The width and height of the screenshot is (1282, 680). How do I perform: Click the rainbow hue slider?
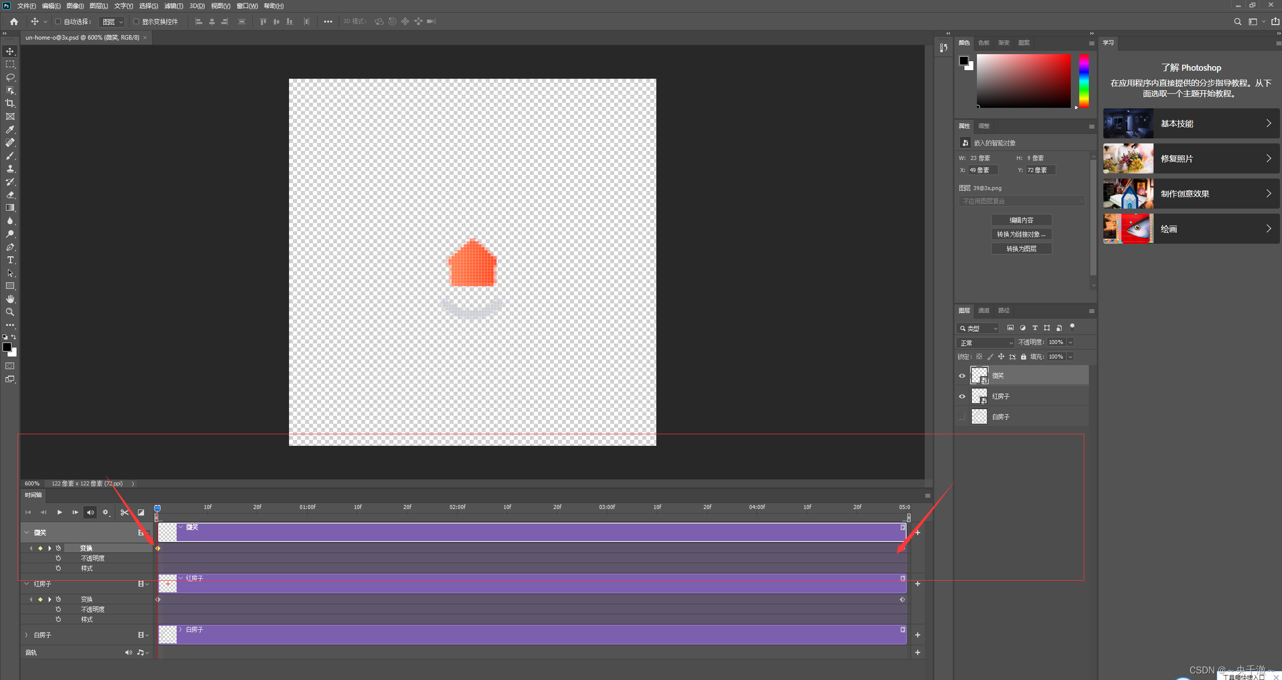coord(1084,81)
